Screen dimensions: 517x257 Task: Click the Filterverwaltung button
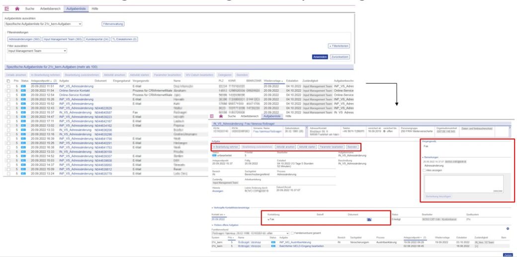(113, 24)
